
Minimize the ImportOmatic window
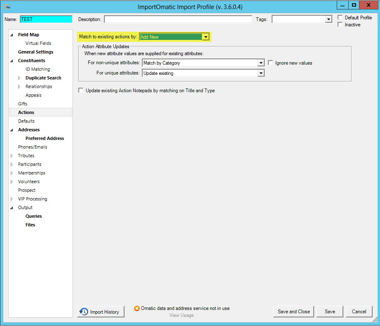click(x=342, y=5)
